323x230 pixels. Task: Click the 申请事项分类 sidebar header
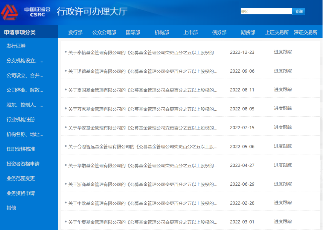pos(20,32)
